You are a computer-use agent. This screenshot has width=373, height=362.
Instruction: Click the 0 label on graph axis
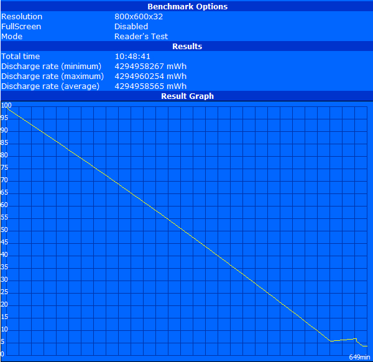(2, 354)
